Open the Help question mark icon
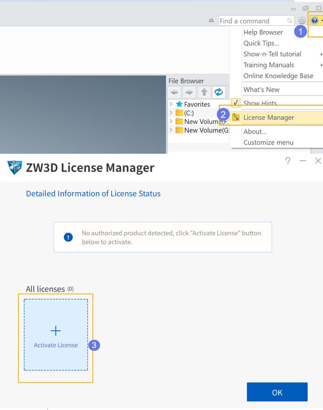 coord(314,20)
